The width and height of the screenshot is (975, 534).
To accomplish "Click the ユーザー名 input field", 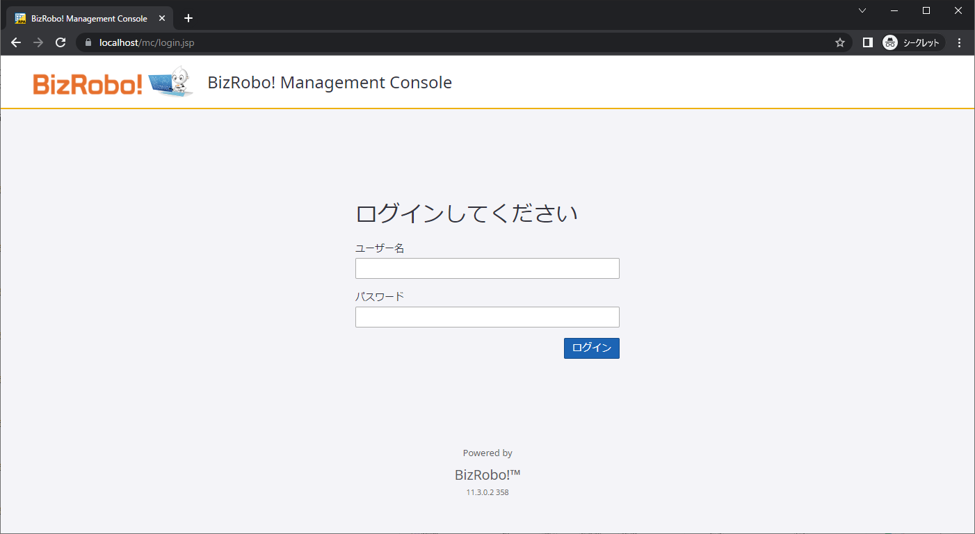I will [487, 268].
